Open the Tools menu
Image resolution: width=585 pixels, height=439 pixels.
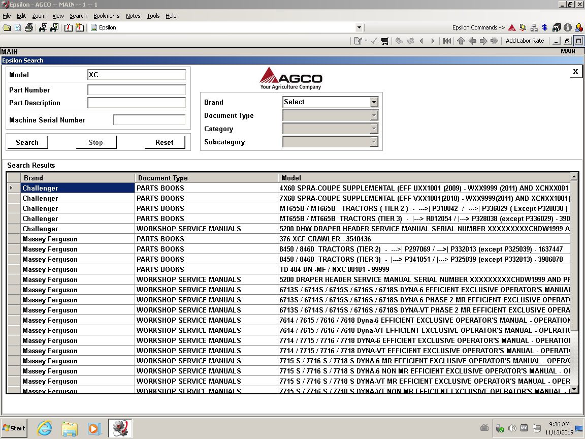tap(153, 16)
